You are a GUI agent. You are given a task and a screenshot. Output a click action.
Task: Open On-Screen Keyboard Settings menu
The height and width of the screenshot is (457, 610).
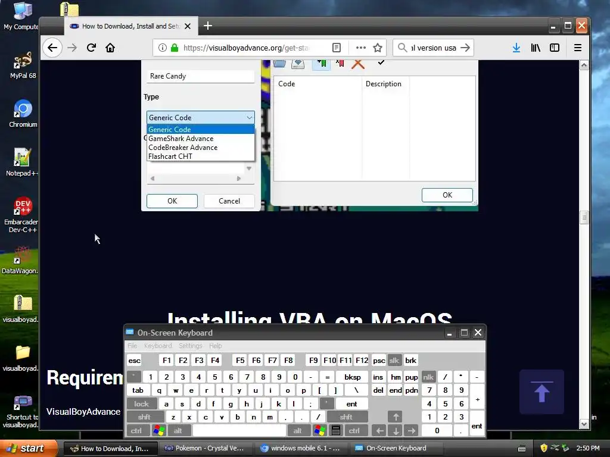[190, 346]
